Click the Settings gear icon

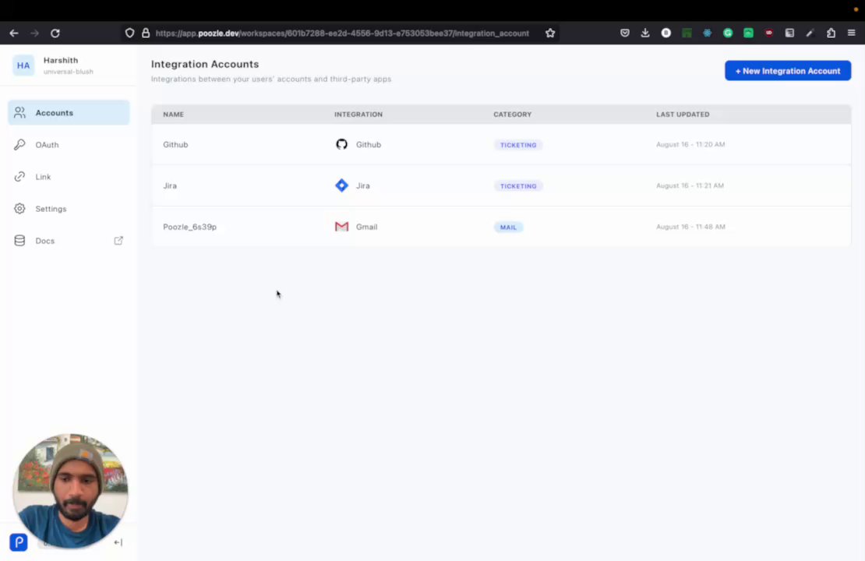point(19,209)
